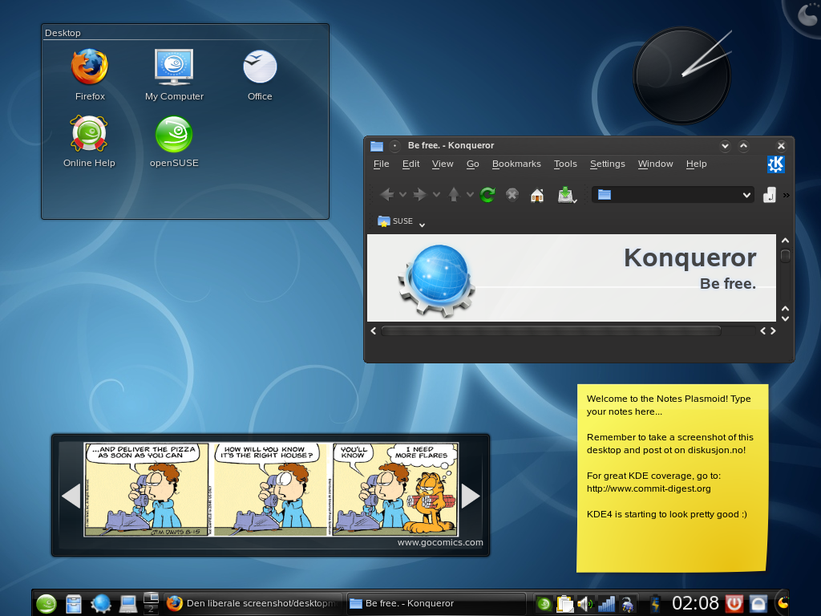Click the yellow Notes plasmoid text
Screen dimensions: 821x616
tap(669, 456)
